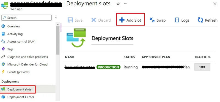This screenshot has height=102, width=220.
Task: Click the Refresh circular arrows icon
Action: [200, 20]
